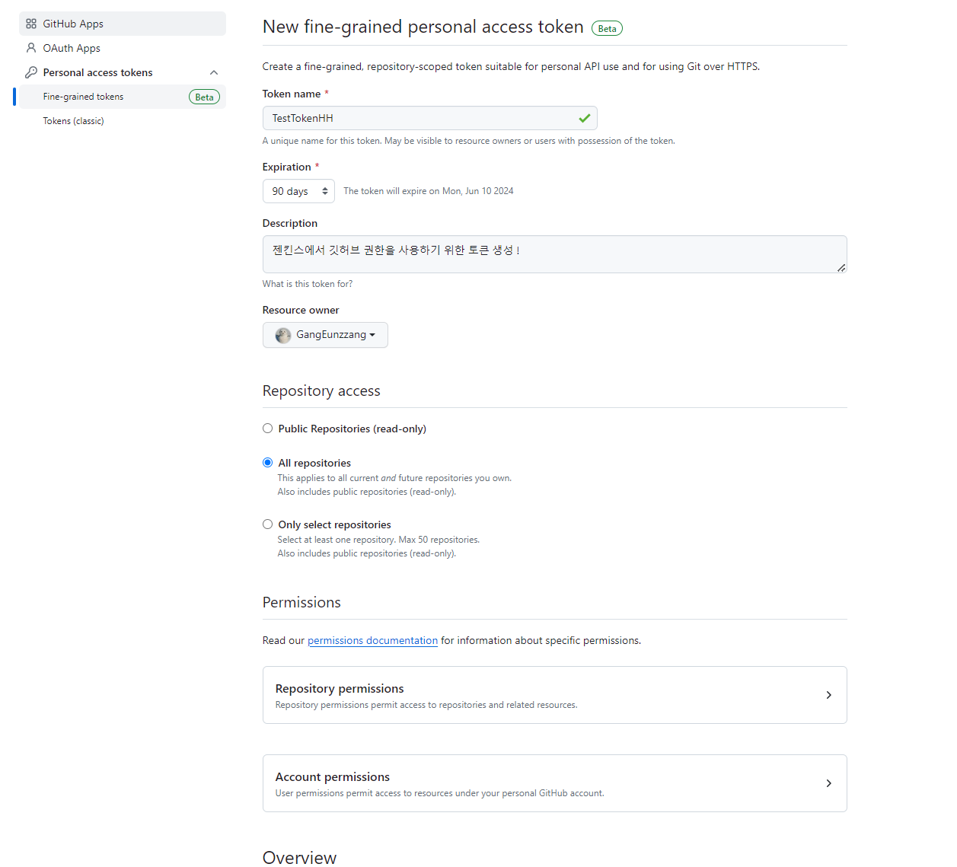Click chevron on Account permissions row
957x867 pixels.
(828, 783)
